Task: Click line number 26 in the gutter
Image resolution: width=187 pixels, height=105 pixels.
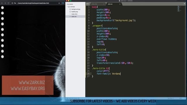Action: pos(88,74)
